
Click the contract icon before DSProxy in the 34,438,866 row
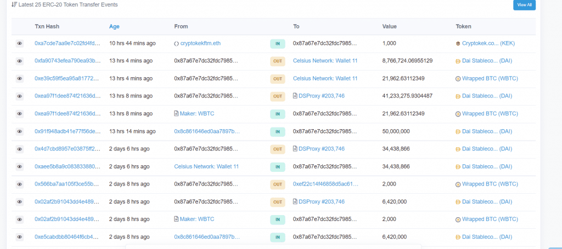click(x=295, y=149)
